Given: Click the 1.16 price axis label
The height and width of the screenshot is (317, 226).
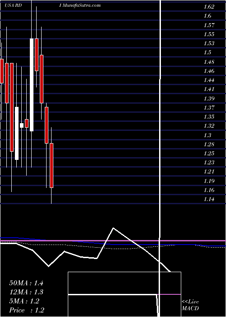Looking at the screenshot, I should click(209, 190).
